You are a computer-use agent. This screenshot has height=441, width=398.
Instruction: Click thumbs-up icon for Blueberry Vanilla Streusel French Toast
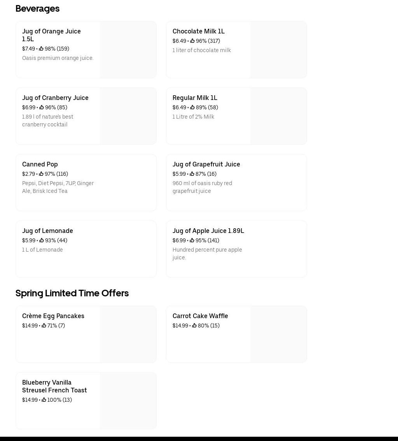point(44,400)
